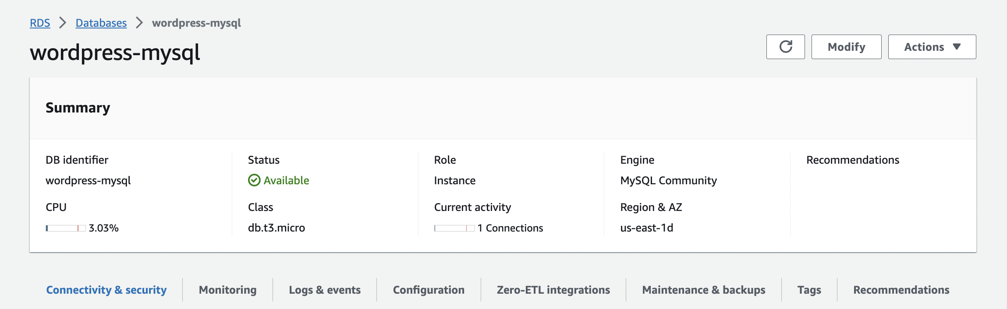
Task: Switch to the Configuration tab
Action: coord(429,290)
